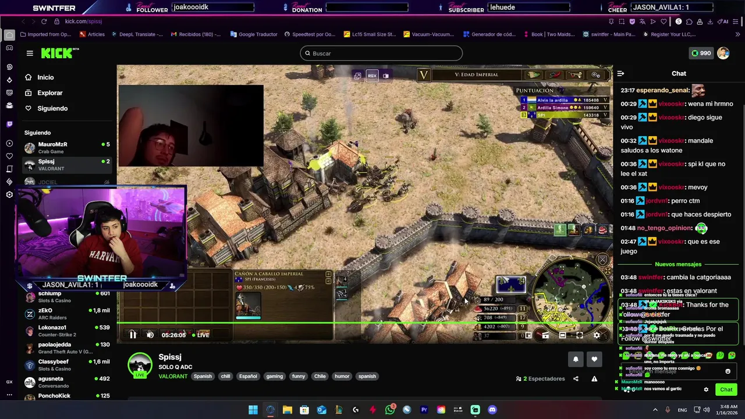Share the Spissj stream
The height and width of the screenshot is (419, 745).
pyautogui.click(x=576, y=379)
